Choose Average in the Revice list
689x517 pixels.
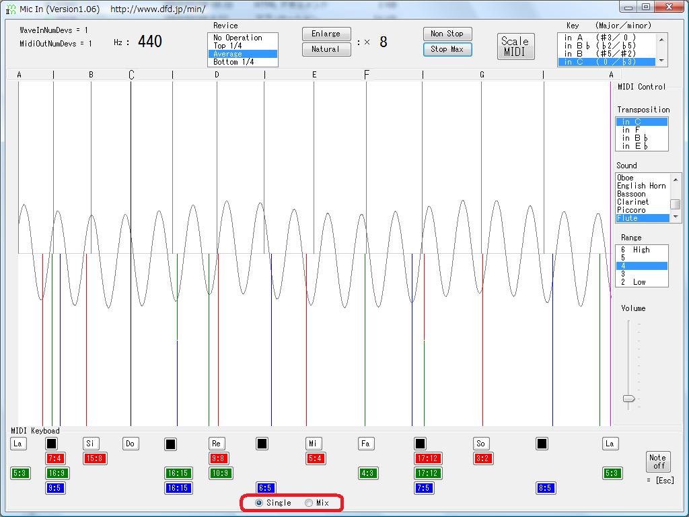242,54
